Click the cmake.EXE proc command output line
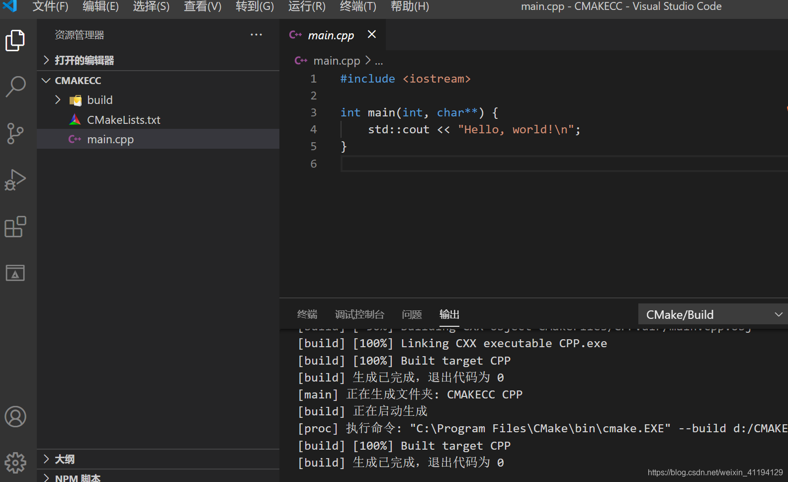Viewport: 788px width, 482px height. pos(542,428)
